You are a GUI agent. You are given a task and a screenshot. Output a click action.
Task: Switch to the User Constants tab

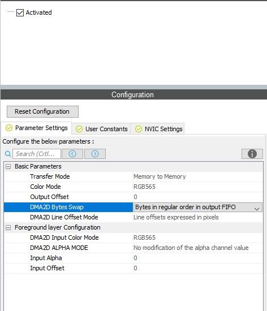coord(102,129)
